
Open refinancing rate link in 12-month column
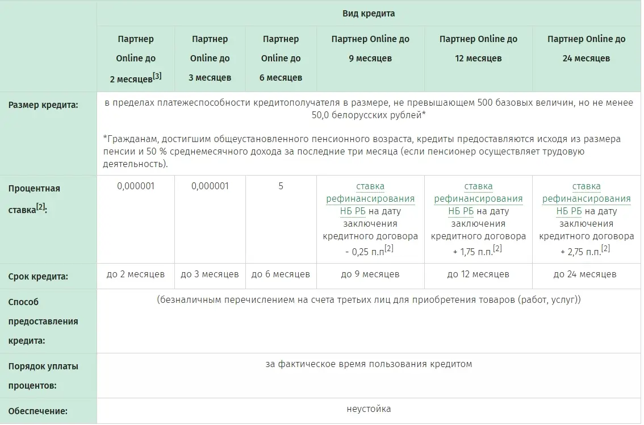click(478, 199)
